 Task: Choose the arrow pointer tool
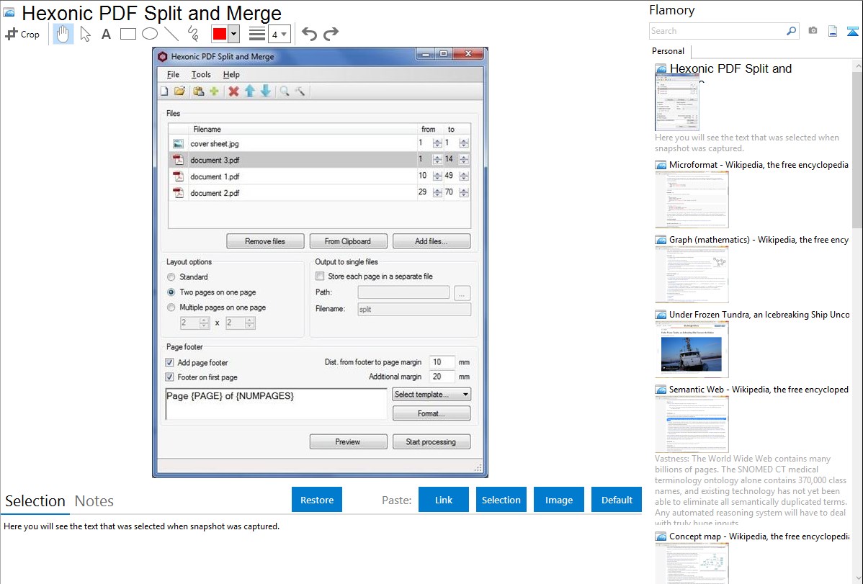[86, 34]
